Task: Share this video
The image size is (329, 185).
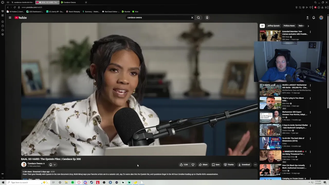Action: pyautogui.click(x=203, y=165)
